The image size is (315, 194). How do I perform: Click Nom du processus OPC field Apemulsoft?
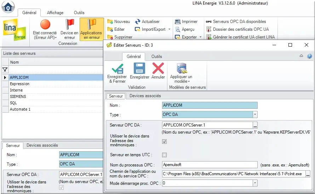(210, 165)
